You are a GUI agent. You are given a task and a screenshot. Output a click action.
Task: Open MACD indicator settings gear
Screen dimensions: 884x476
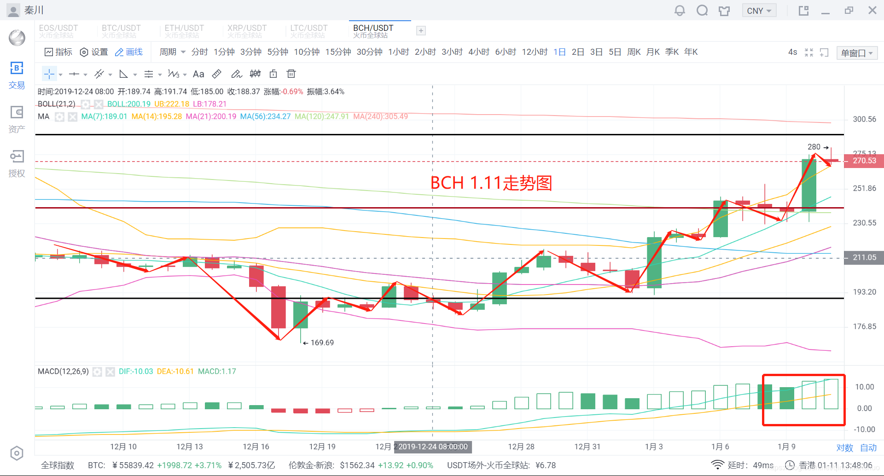click(x=97, y=372)
